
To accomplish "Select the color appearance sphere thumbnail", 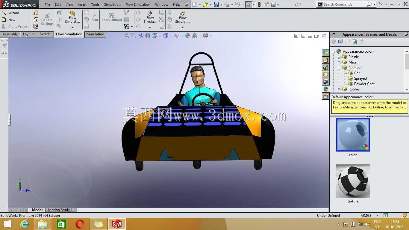I will coord(353,135).
